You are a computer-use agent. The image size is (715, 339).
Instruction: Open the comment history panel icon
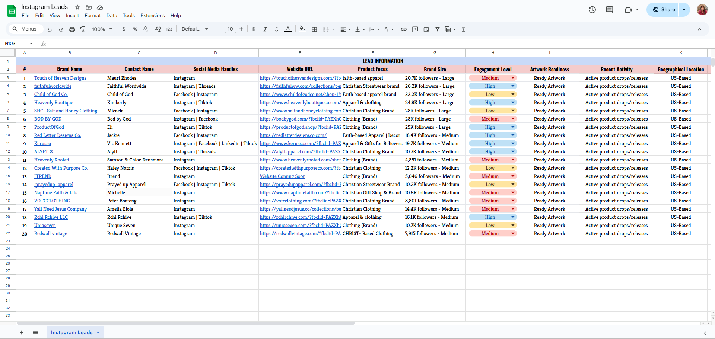click(x=610, y=10)
